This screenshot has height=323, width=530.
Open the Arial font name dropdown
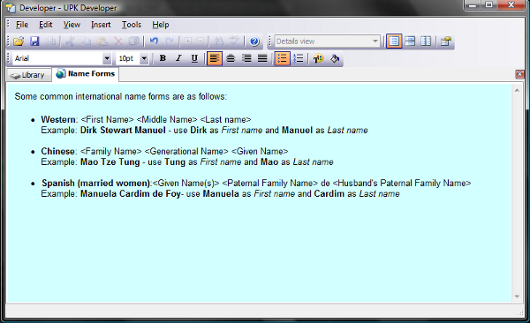click(x=107, y=58)
